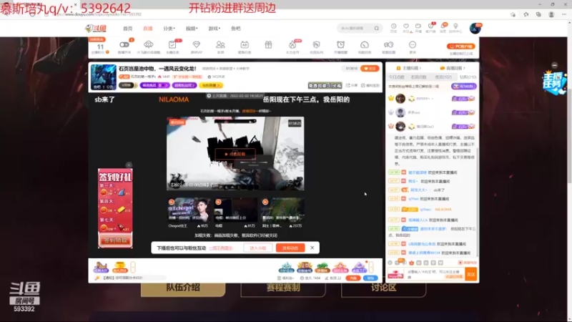Click the 签到领取 claim button

tap(115, 240)
